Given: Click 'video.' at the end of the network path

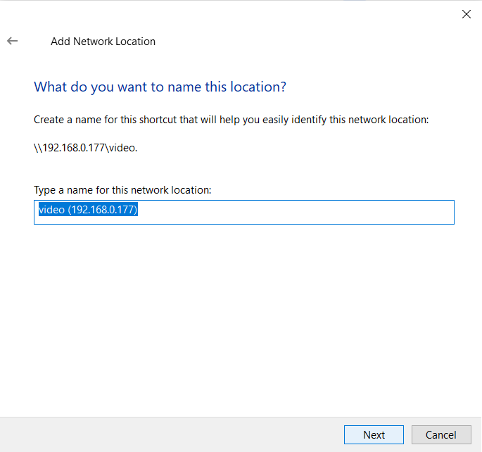Looking at the screenshot, I should tap(123, 148).
